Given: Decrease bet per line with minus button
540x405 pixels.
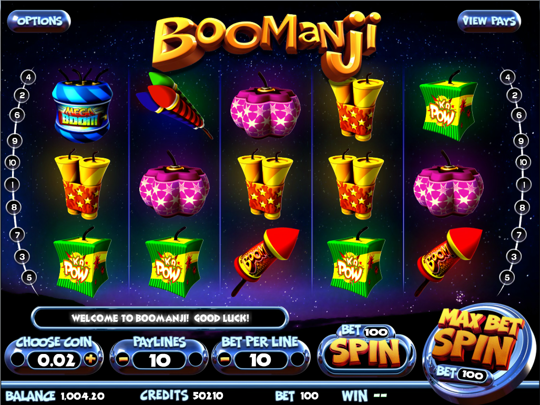Looking at the screenshot, I should coord(225,360).
